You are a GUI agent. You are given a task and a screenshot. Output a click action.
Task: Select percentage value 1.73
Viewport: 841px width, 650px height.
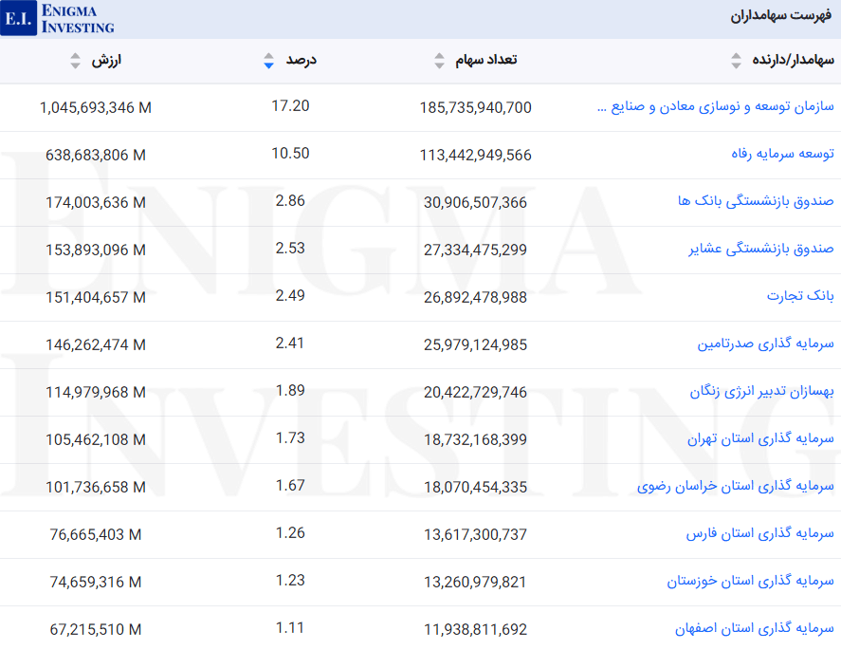pos(290,438)
